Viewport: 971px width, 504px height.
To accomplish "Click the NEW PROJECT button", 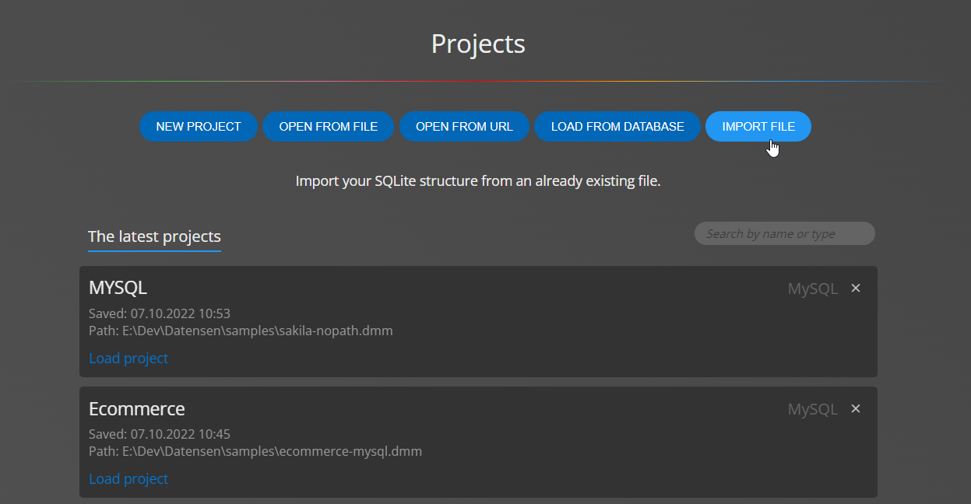I will [199, 126].
